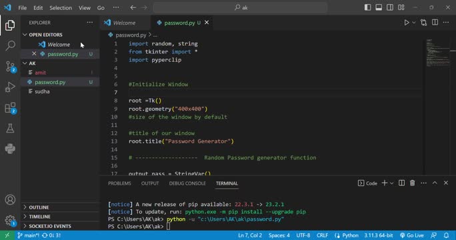Change line endings via CRLF item
Screen dimensions: 456x240
[322, 235]
